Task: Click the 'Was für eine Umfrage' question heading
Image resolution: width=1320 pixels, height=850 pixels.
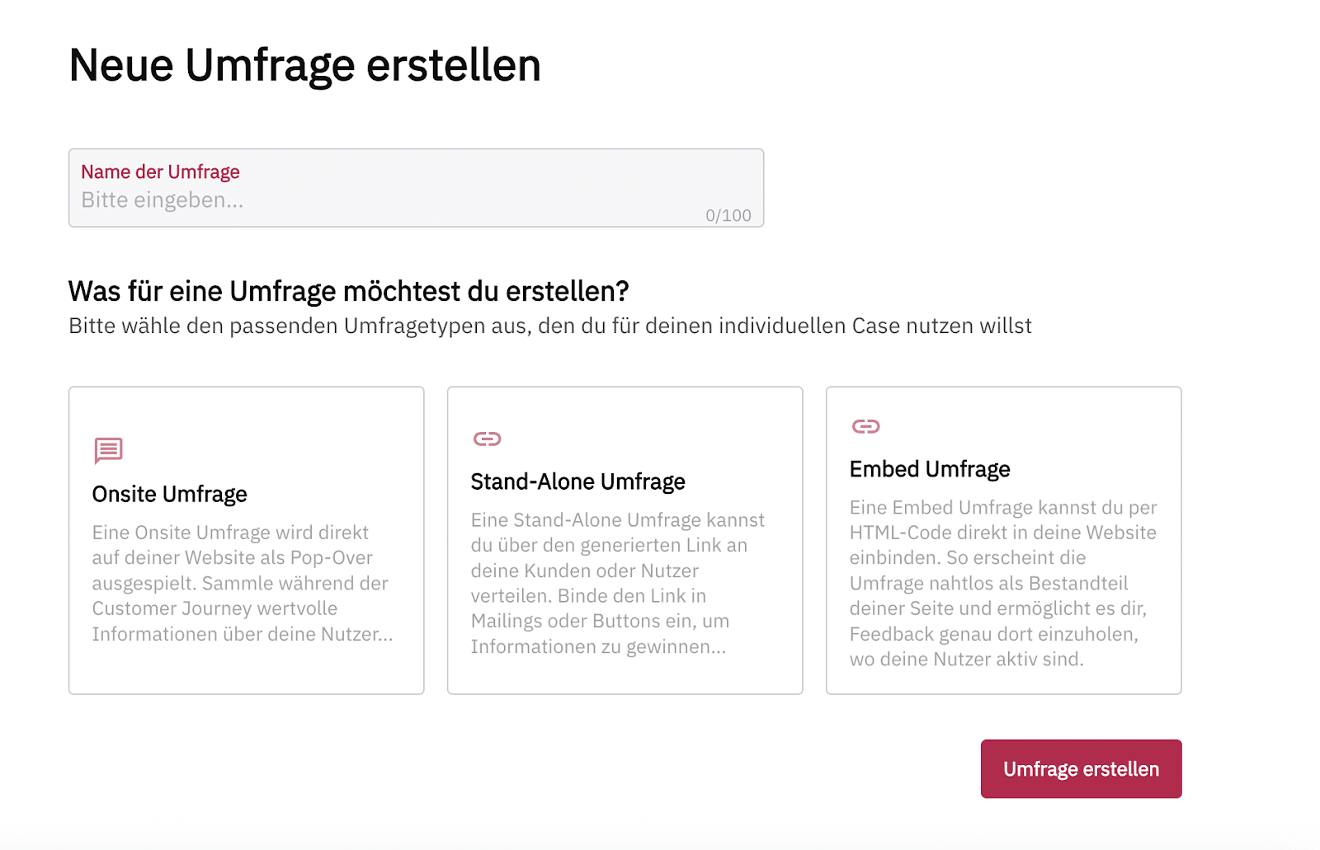Action: pos(348,291)
